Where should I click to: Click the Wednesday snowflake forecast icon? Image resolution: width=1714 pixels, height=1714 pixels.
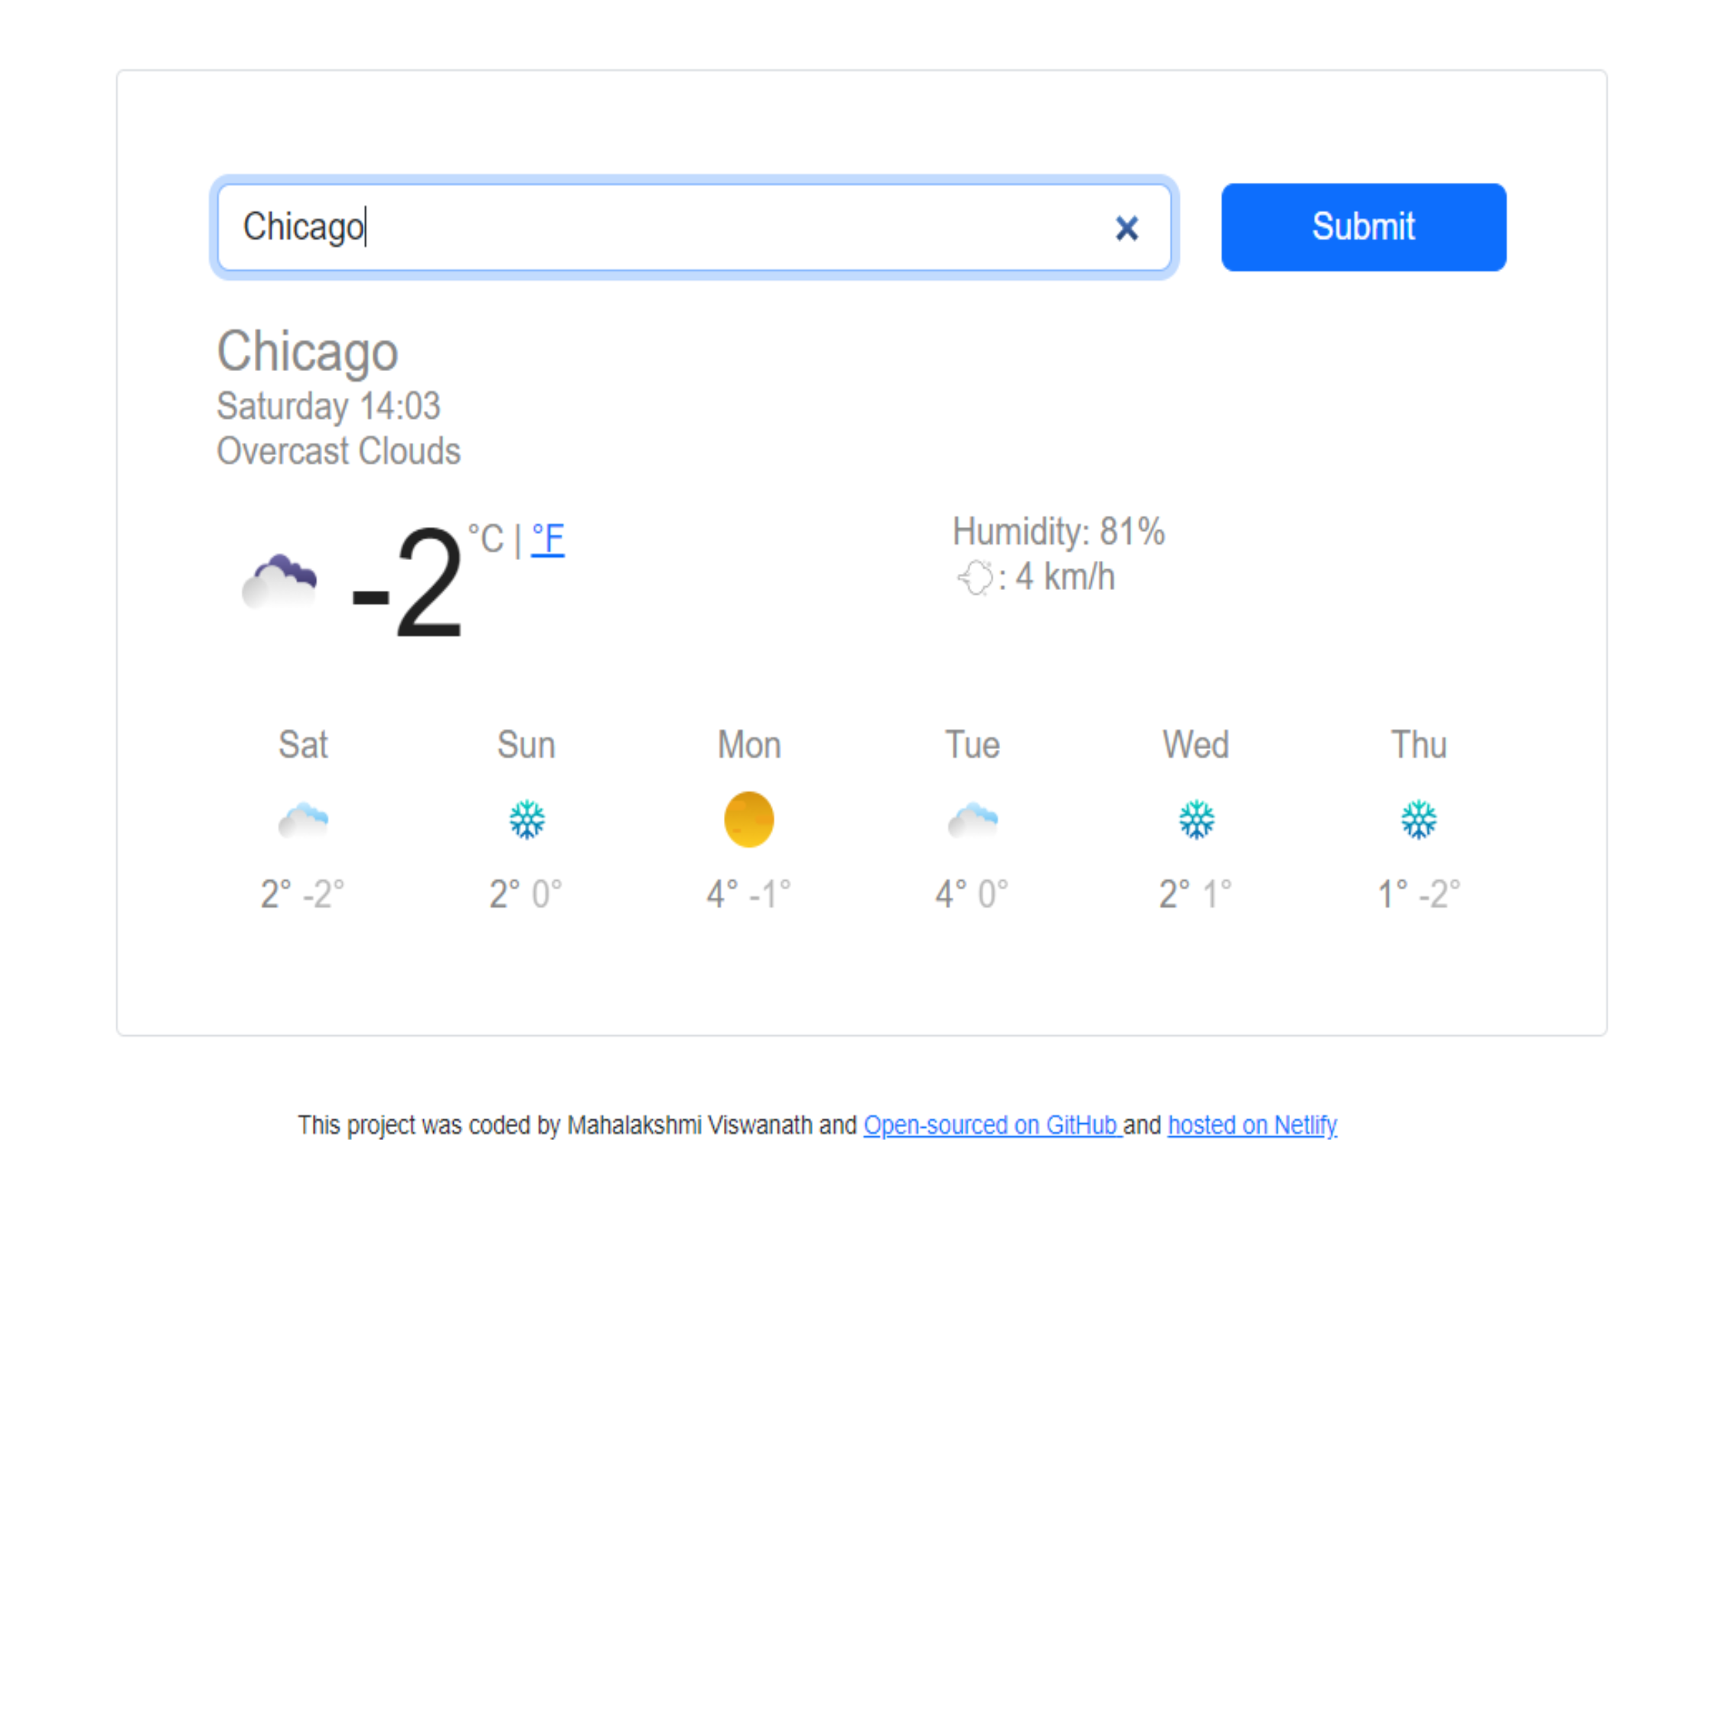point(1194,818)
